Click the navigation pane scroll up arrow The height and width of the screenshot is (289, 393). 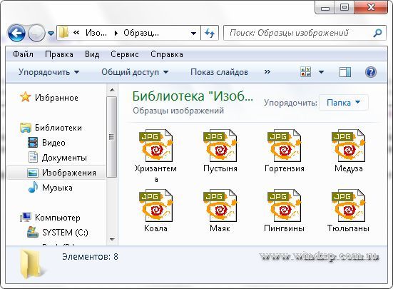point(112,90)
